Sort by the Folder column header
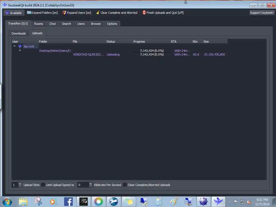This screenshot has height=207, width=276. 55,42
